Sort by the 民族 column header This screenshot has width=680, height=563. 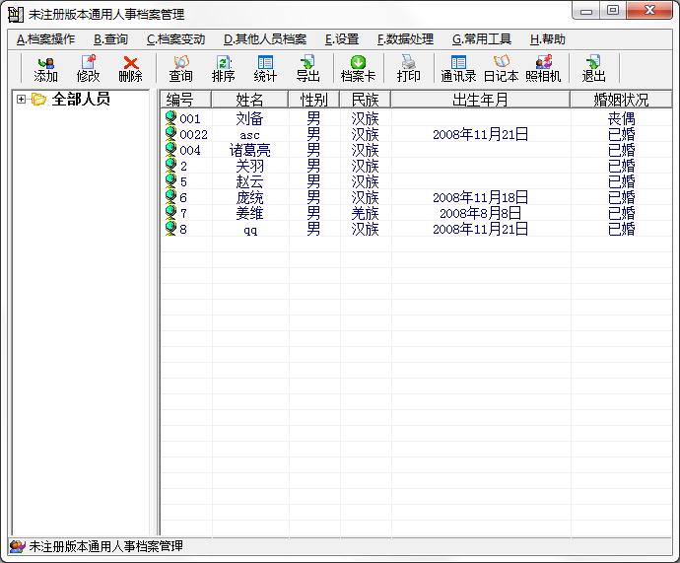pos(366,100)
